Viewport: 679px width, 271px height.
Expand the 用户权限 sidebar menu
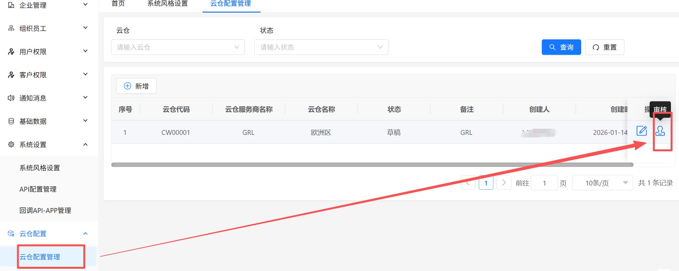[x=48, y=52]
